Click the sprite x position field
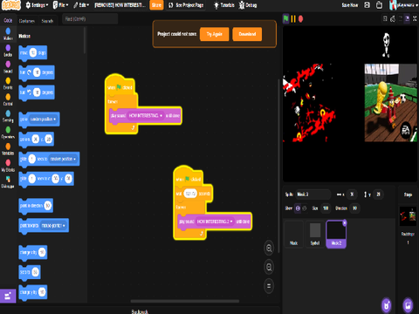The height and width of the screenshot is (314, 419). click(352, 195)
